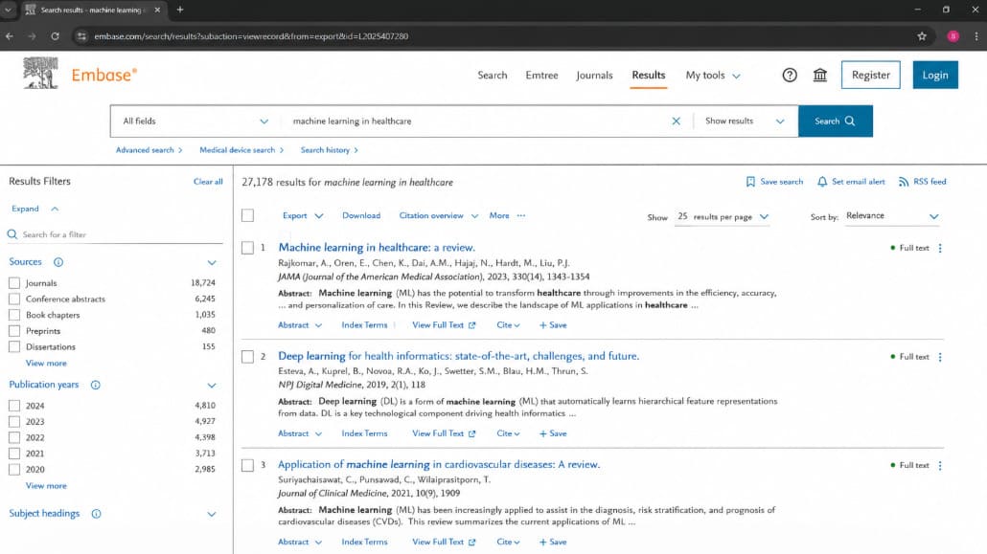The height and width of the screenshot is (554, 987).
Task: Click the browser address bar URL
Action: click(x=251, y=36)
